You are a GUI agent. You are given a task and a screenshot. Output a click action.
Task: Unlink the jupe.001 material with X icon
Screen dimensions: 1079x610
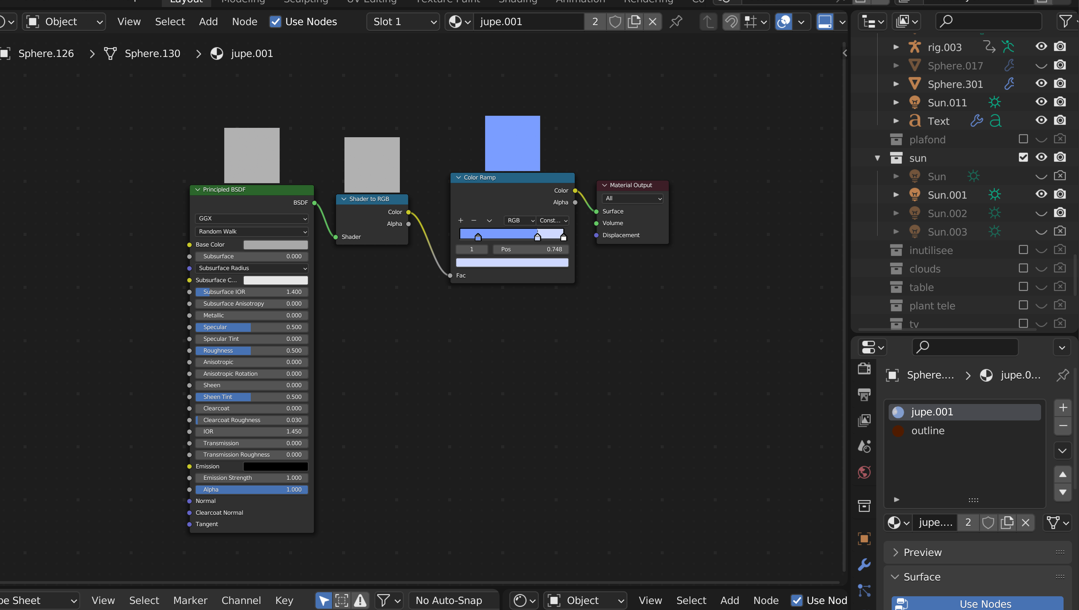[653, 22]
